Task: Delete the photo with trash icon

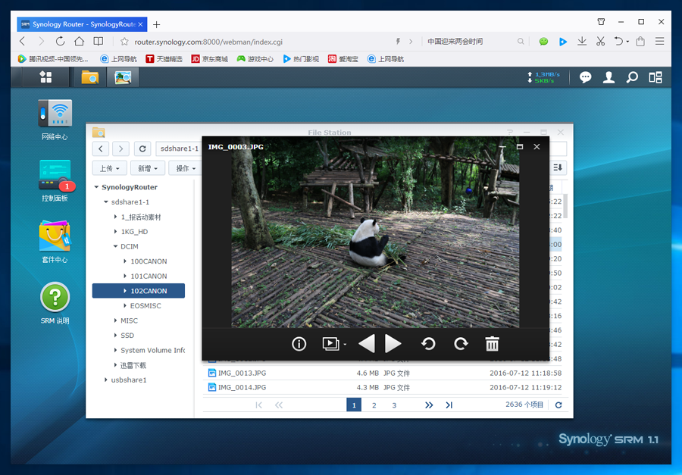Action: pos(492,344)
